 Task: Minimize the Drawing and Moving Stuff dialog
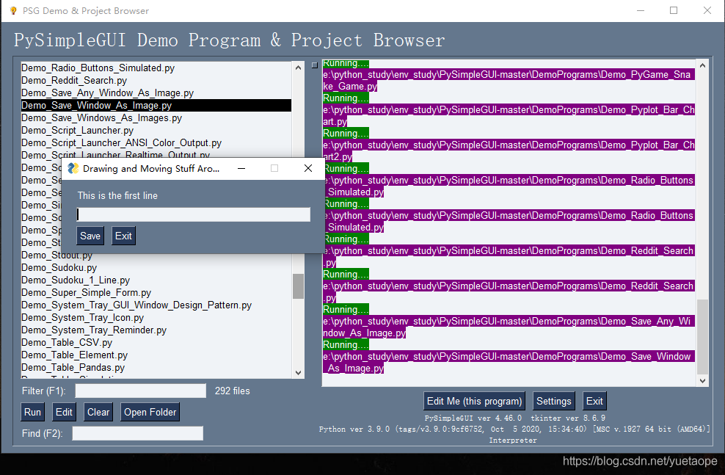tap(241, 168)
